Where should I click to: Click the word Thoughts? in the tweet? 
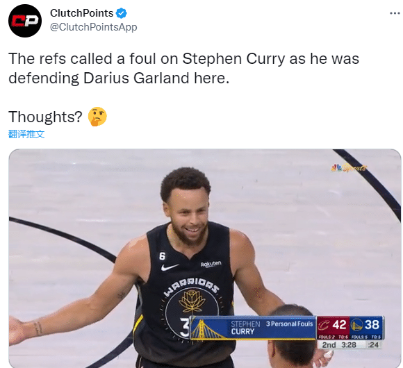45,117
